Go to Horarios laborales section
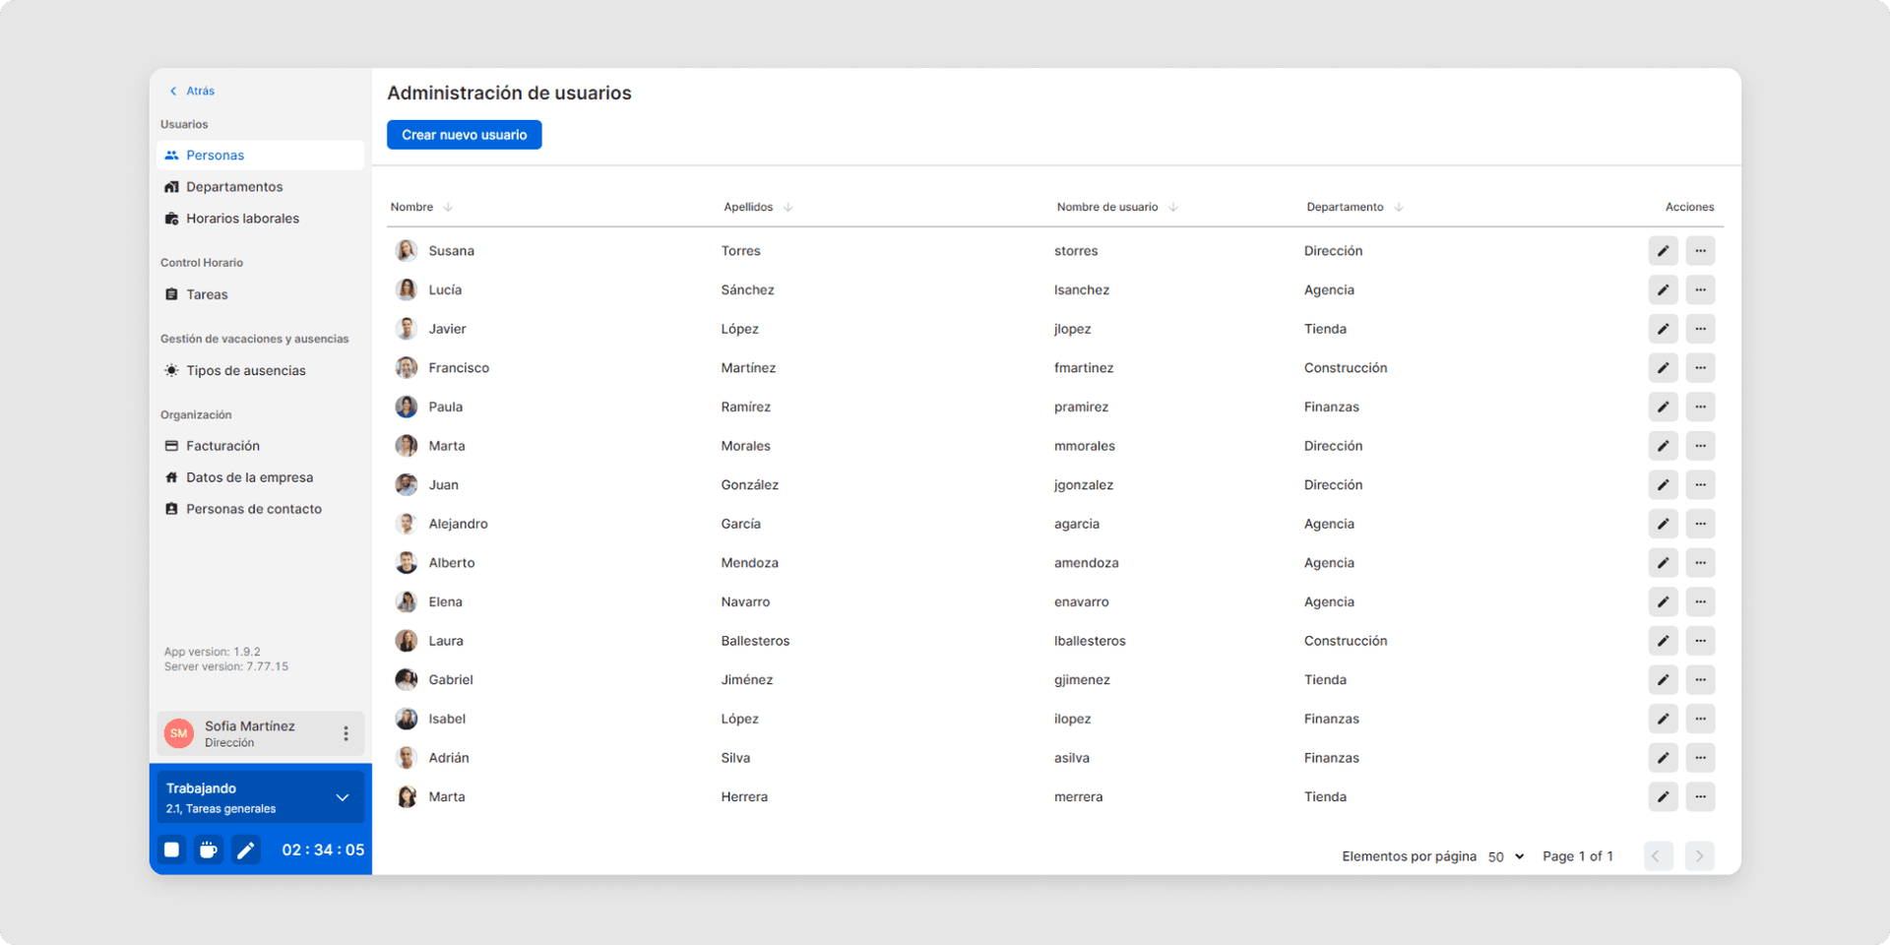Image resolution: width=1890 pixels, height=945 pixels. click(242, 219)
